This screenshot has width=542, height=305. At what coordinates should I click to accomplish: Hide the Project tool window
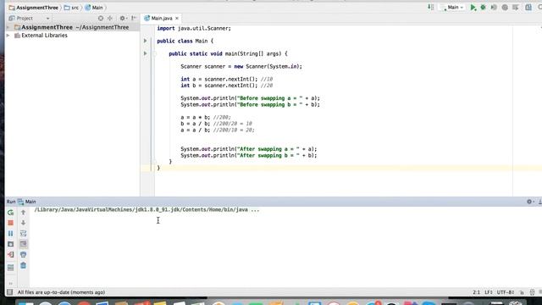pos(134,18)
